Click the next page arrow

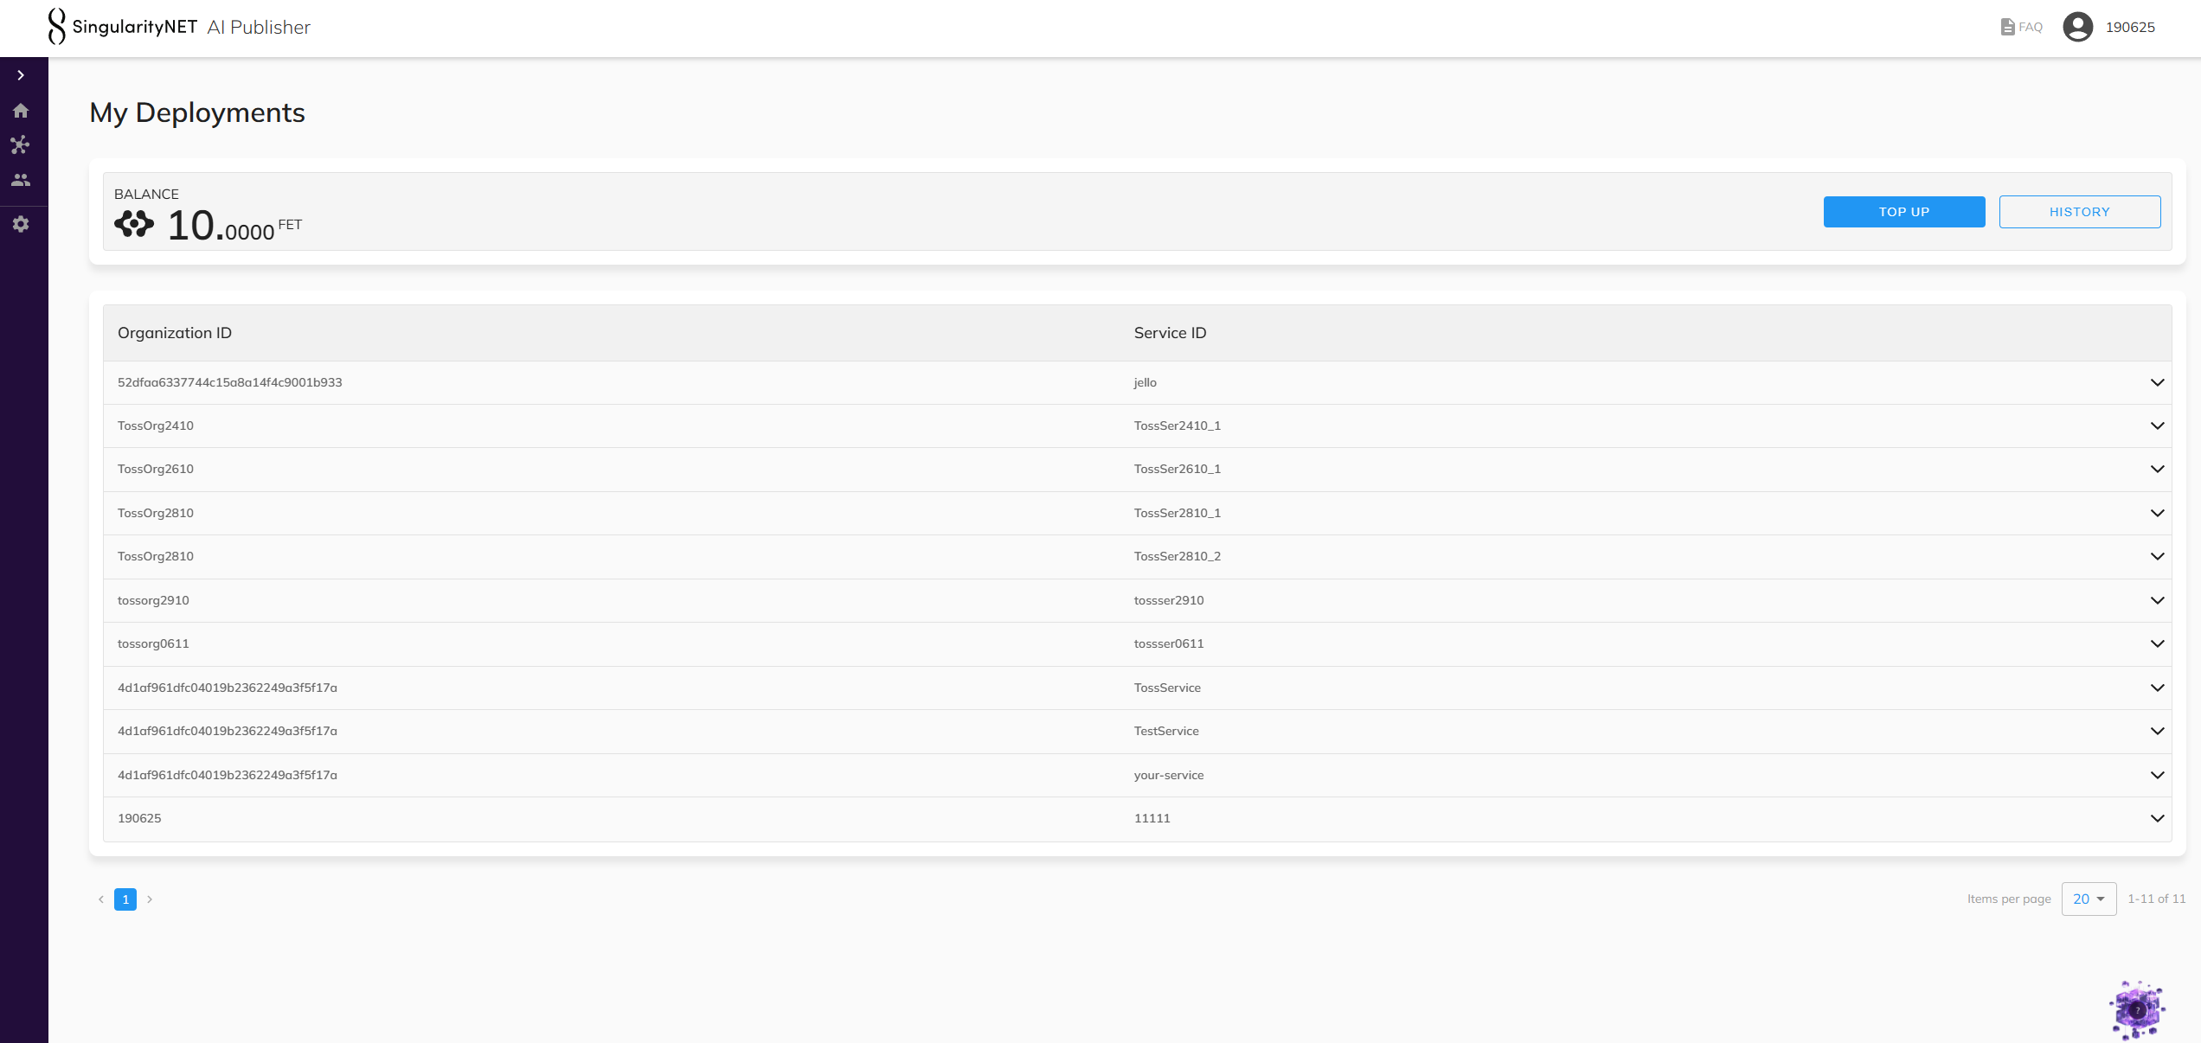tap(150, 899)
